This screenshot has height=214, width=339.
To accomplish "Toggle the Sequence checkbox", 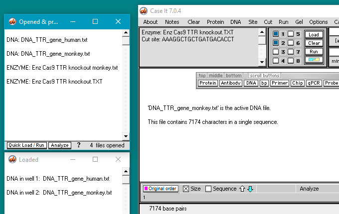I will tap(208, 189).
